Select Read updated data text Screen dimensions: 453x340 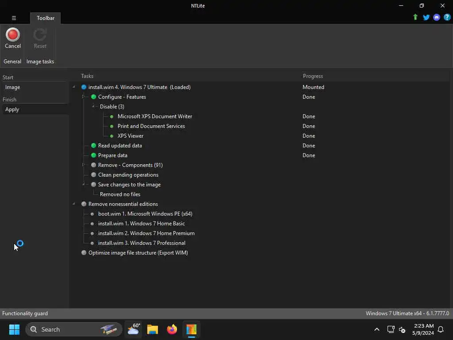coord(120,146)
